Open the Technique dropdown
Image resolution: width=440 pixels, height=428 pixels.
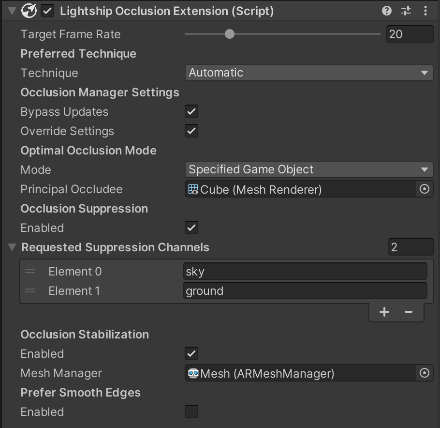pos(309,73)
